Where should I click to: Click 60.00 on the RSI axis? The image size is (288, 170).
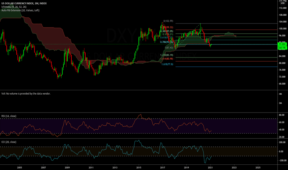tap(282, 122)
